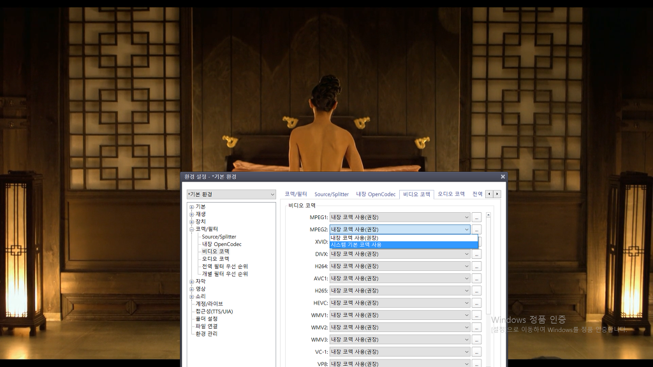This screenshot has height=367, width=653.
Task: Select 내장 OpenCodec in the settings tree
Action: [x=221, y=244]
